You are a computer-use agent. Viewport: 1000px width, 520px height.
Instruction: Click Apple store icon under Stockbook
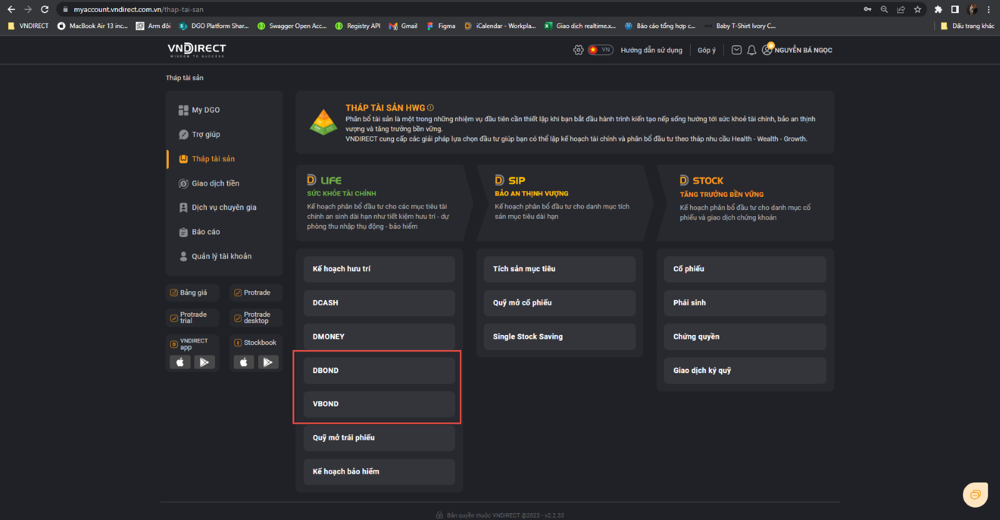[244, 362]
